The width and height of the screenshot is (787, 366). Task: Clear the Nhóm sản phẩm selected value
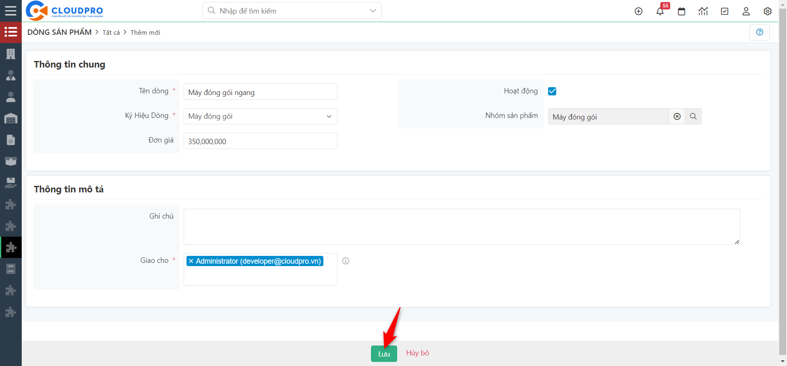677,116
